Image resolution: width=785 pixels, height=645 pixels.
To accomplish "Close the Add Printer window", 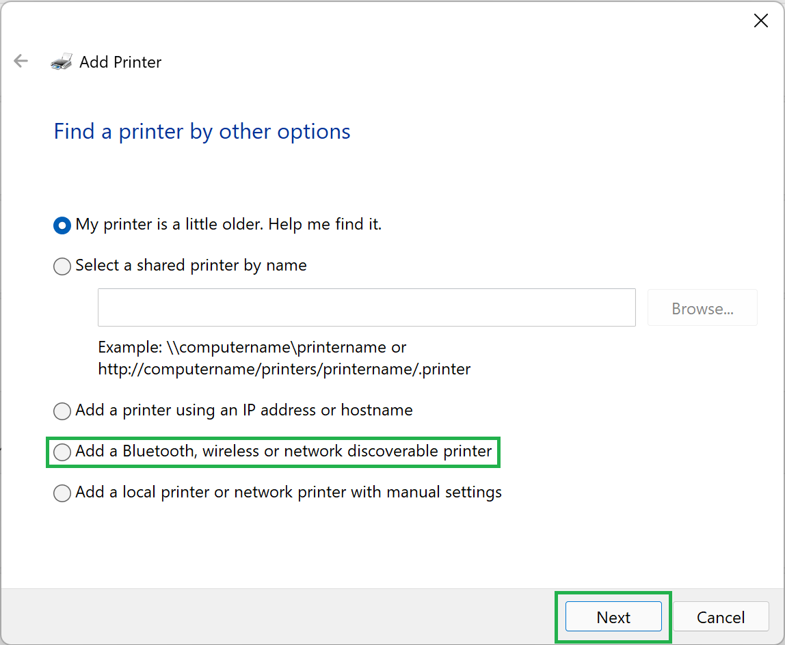I will coord(761,20).
